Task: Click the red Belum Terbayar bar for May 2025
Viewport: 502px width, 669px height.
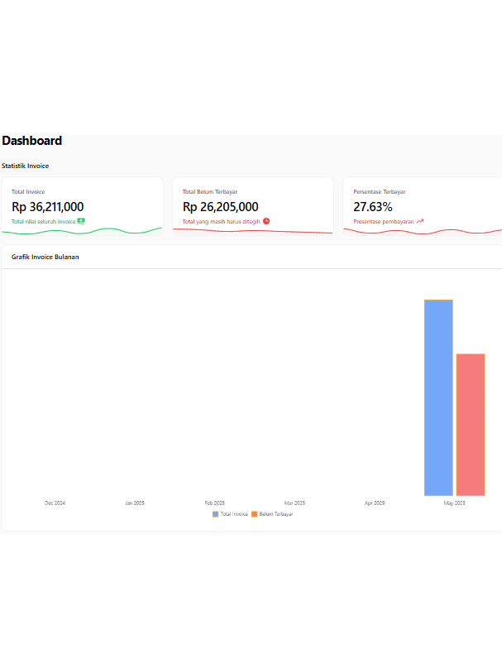Action: point(470,424)
